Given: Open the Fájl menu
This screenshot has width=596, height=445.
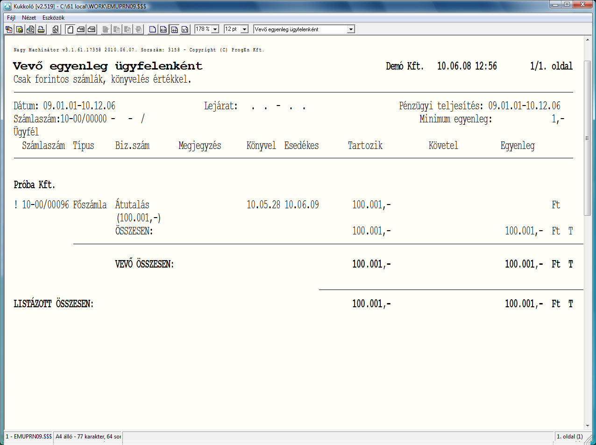Looking at the screenshot, I should click(x=11, y=18).
